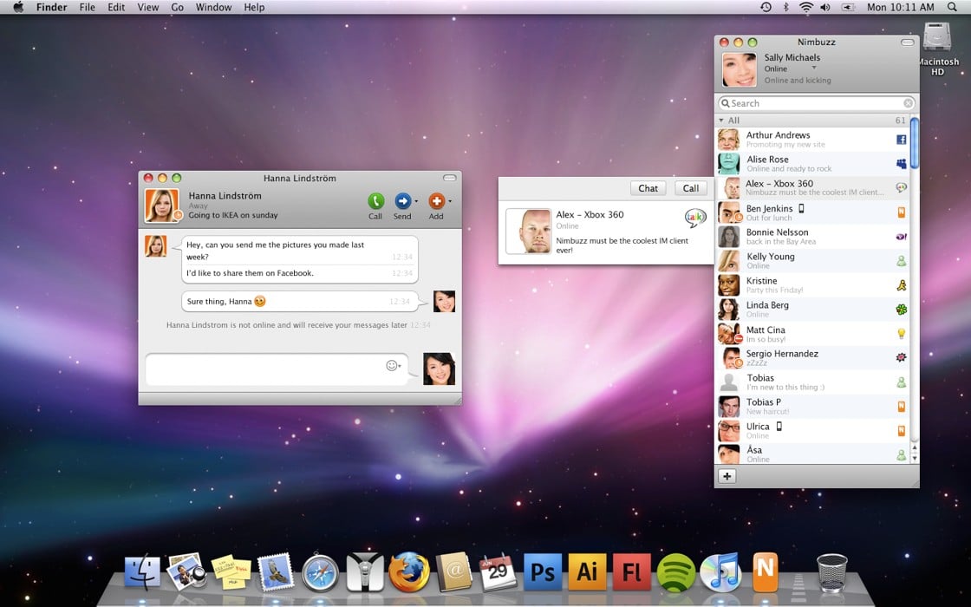Click the Time Machine icon in the menu bar
This screenshot has width=971, height=607.
766,7
